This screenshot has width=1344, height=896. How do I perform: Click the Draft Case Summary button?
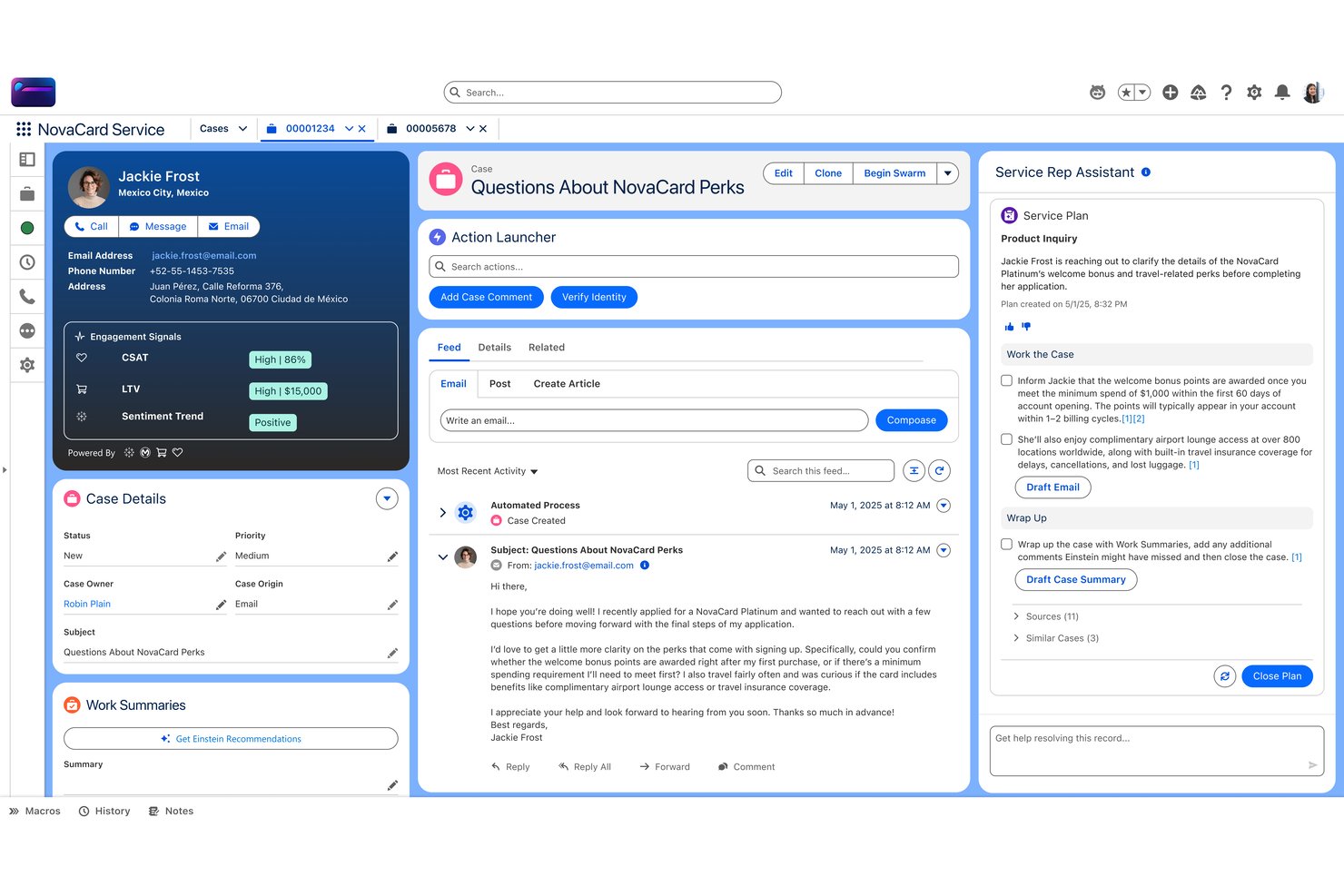tap(1076, 579)
